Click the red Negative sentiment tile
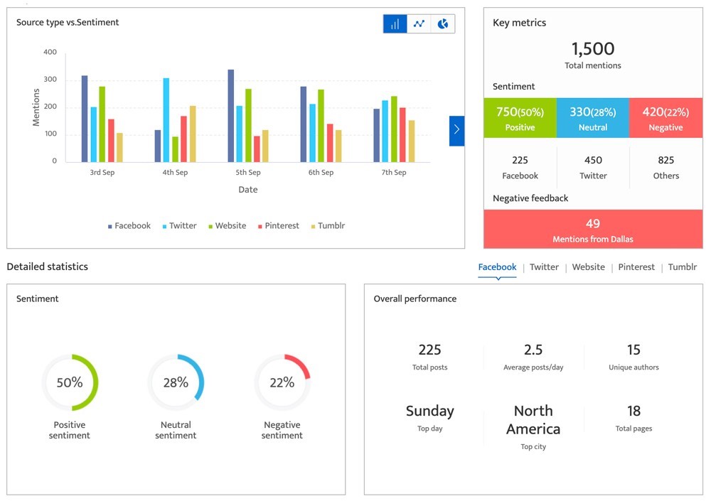Screen dimensions: 711x501 665,118
